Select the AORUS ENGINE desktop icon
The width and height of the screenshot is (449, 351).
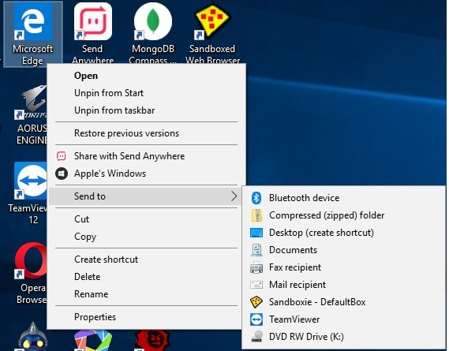[x=31, y=114]
